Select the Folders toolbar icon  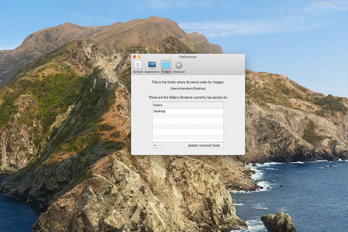(x=166, y=67)
